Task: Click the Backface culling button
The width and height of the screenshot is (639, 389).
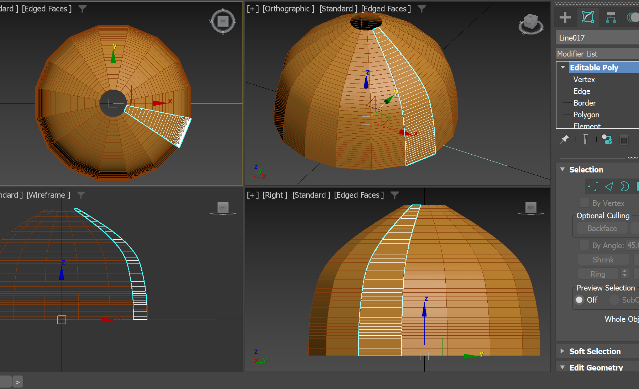Action: click(x=602, y=228)
